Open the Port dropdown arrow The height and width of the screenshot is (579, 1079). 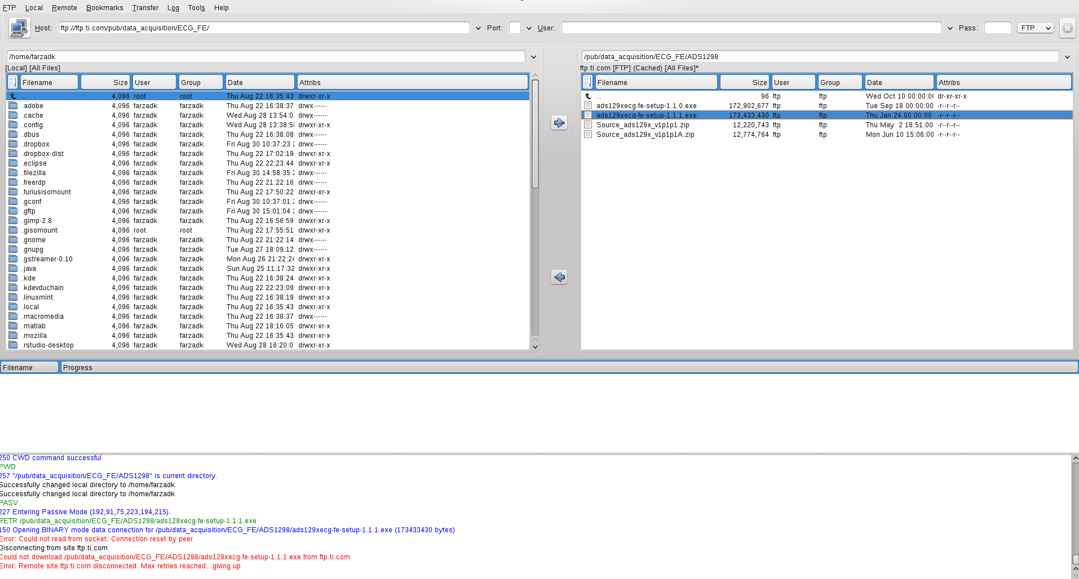529,28
